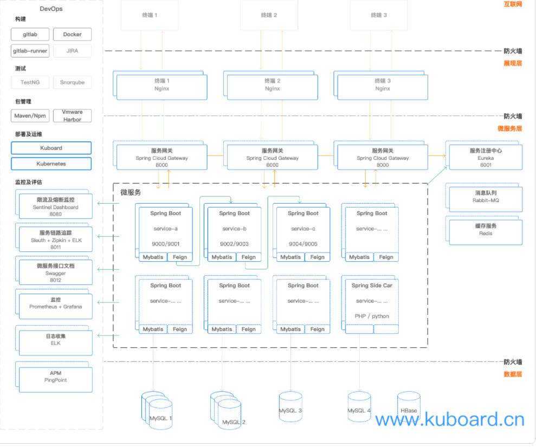Select the Docker build tool

pos(72,34)
